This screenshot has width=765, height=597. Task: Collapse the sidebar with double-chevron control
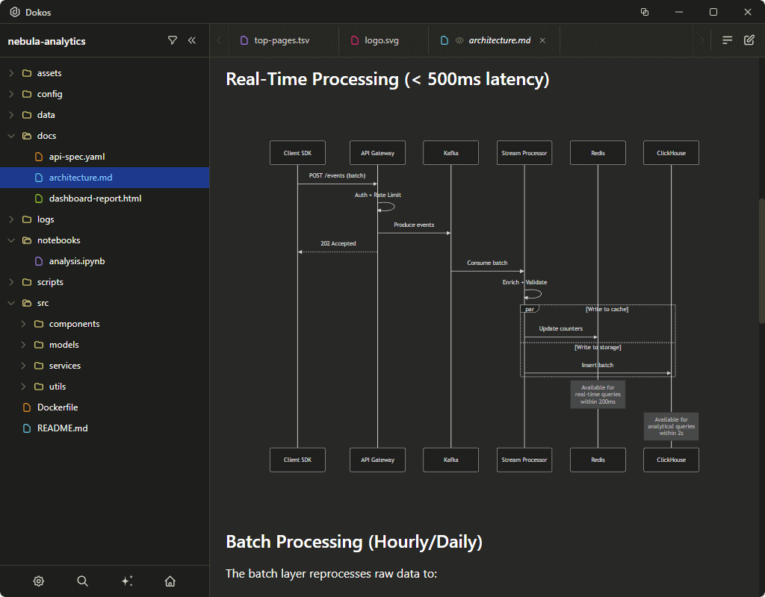click(x=191, y=41)
